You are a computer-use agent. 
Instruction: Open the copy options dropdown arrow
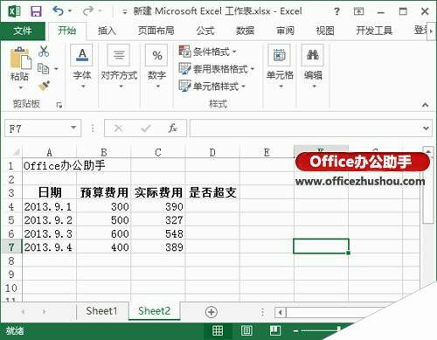[x=56, y=69]
